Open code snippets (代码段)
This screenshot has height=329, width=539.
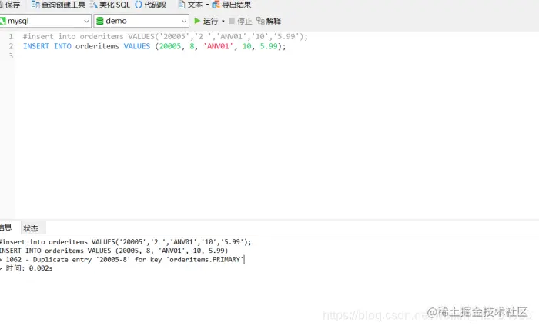coord(151,5)
